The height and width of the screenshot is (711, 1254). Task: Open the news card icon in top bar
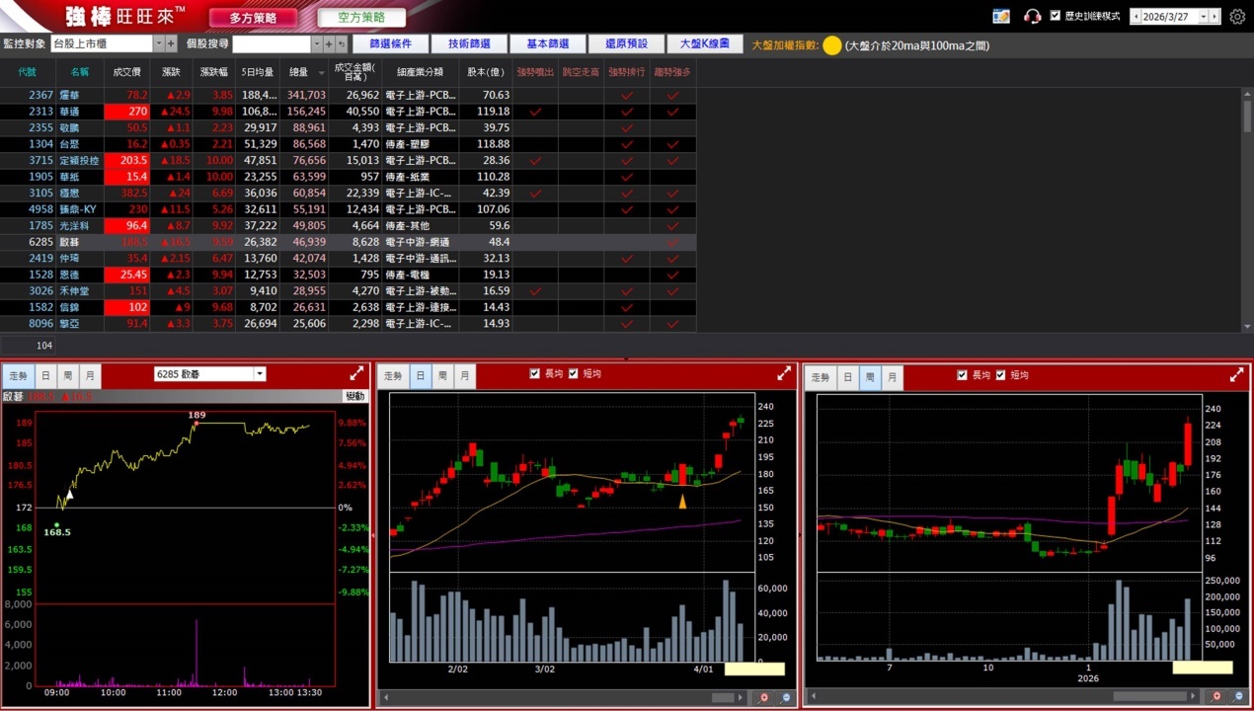click(x=1001, y=17)
